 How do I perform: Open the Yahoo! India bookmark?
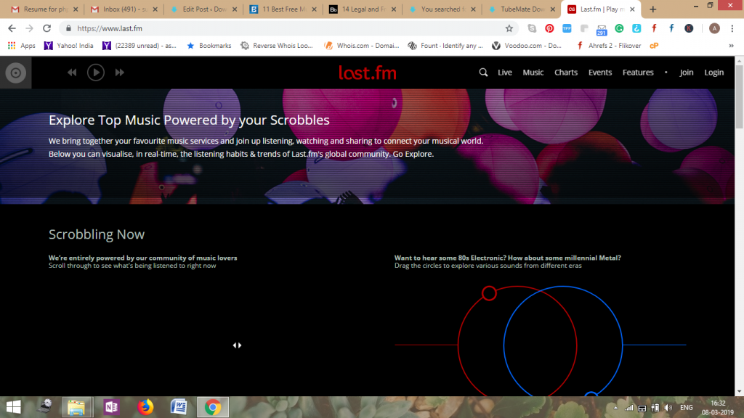69,46
